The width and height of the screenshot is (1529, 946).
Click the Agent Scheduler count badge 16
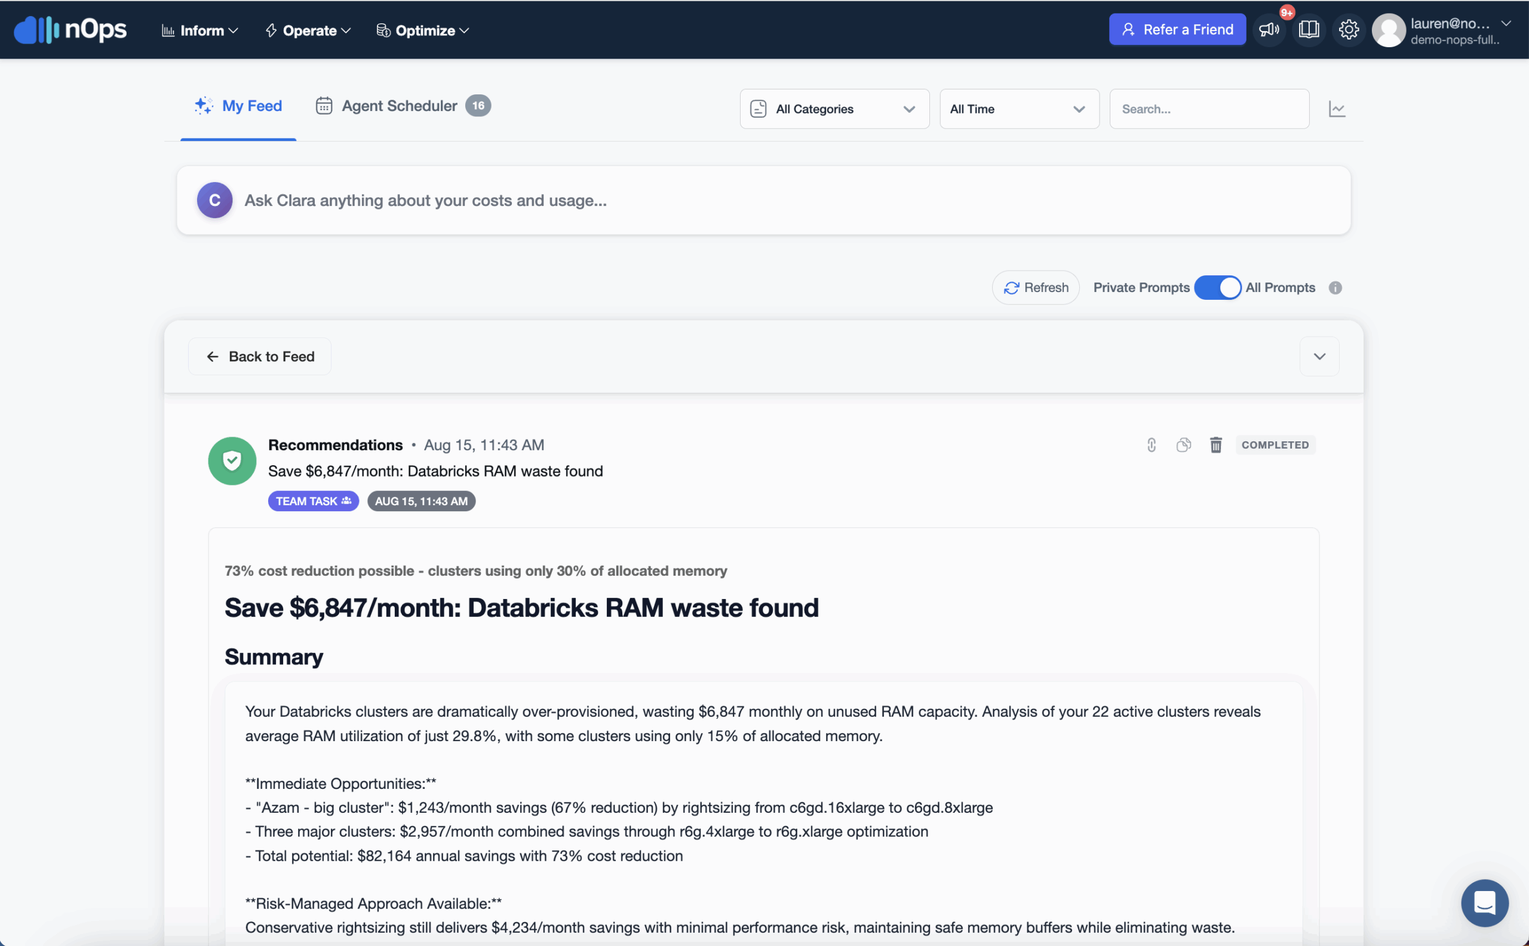pos(478,106)
